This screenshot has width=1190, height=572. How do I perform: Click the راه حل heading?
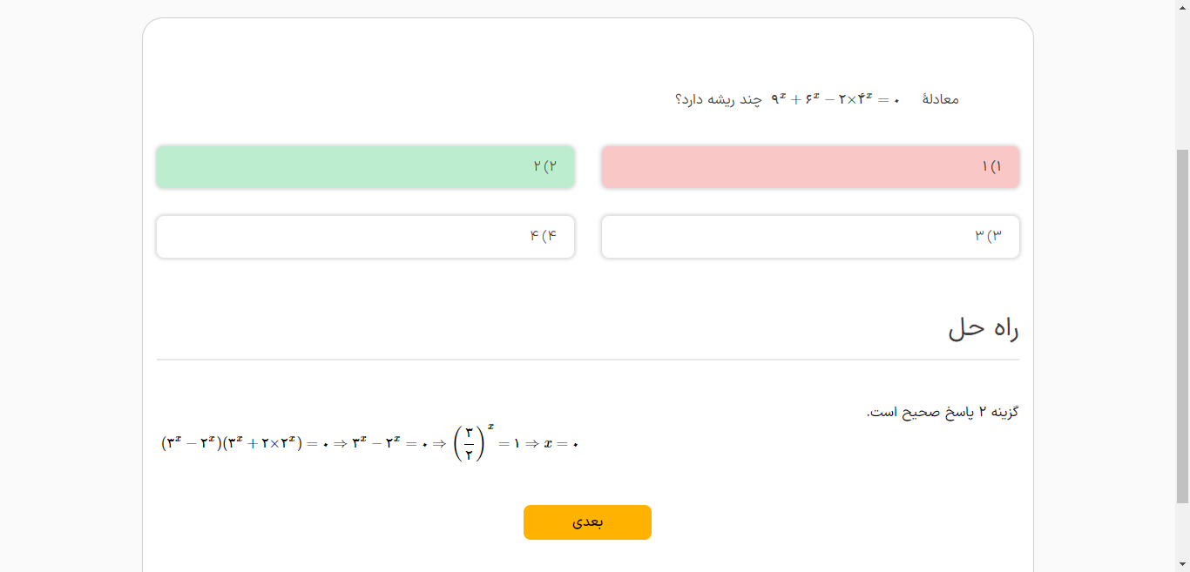tap(983, 329)
